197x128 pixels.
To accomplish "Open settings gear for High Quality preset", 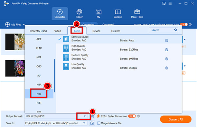I will click(166, 50).
